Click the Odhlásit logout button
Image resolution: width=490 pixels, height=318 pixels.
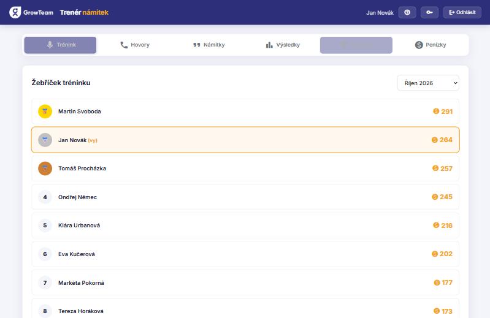pyautogui.click(x=462, y=12)
